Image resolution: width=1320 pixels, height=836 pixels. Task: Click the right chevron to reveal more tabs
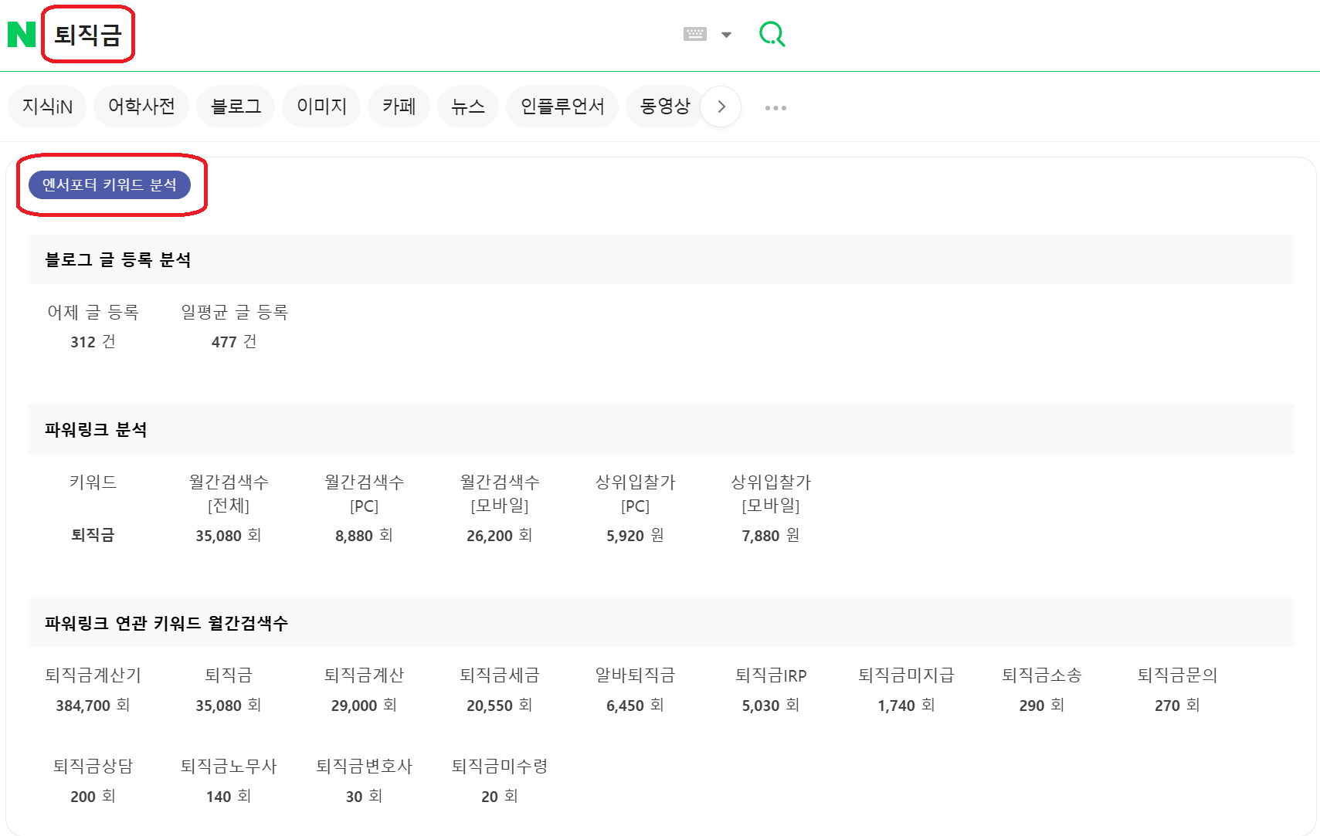click(720, 107)
